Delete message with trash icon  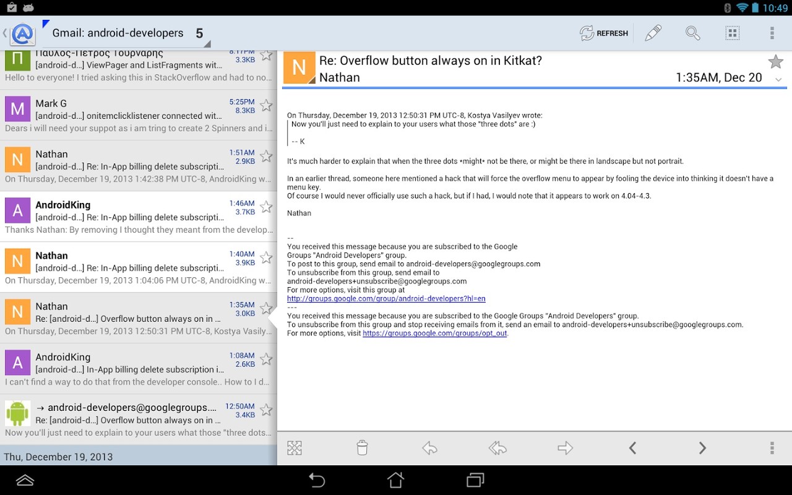[x=362, y=448]
